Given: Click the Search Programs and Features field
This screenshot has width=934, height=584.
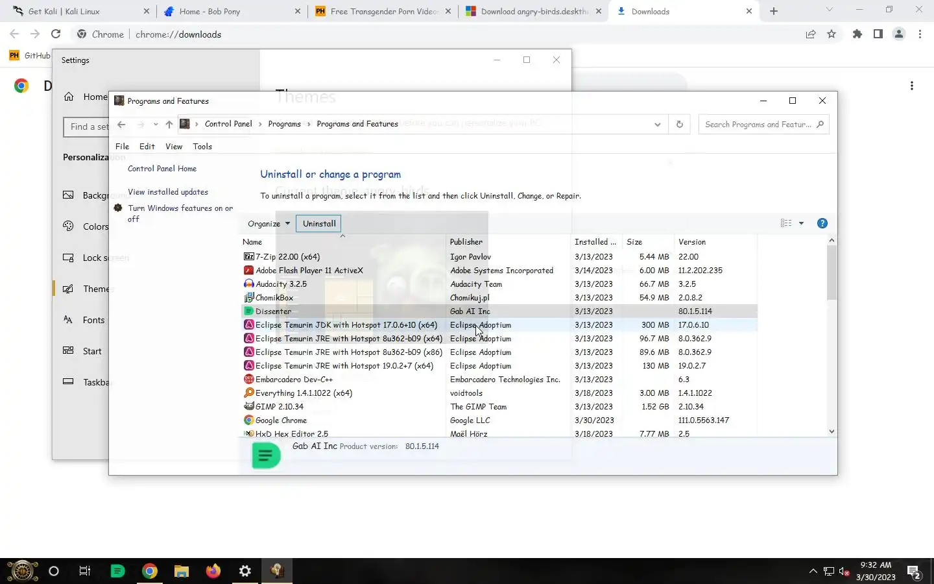Looking at the screenshot, I should pos(763,124).
